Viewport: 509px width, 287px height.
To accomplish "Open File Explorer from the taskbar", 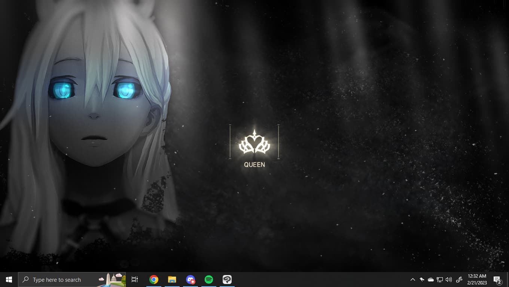I will 172,280.
